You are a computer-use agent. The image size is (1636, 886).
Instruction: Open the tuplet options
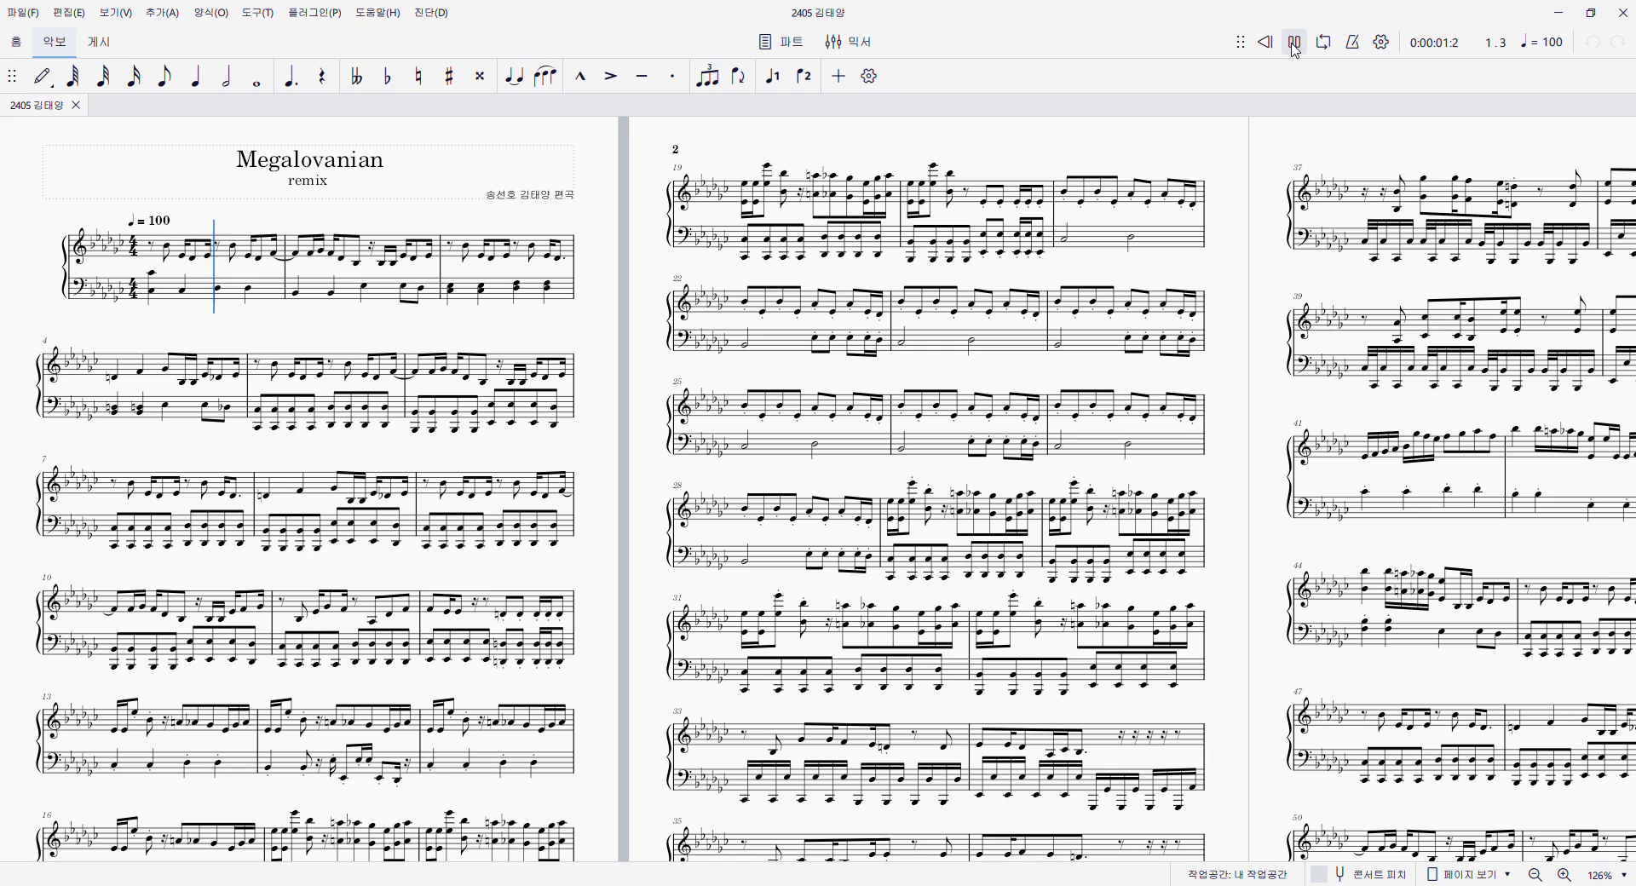(x=707, y=76)
